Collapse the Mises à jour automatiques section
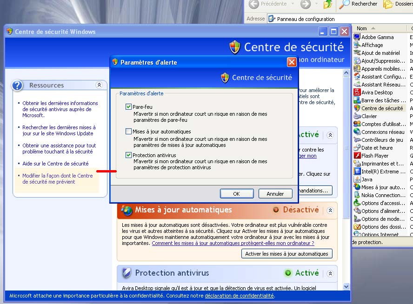 [x=330, y=210]
